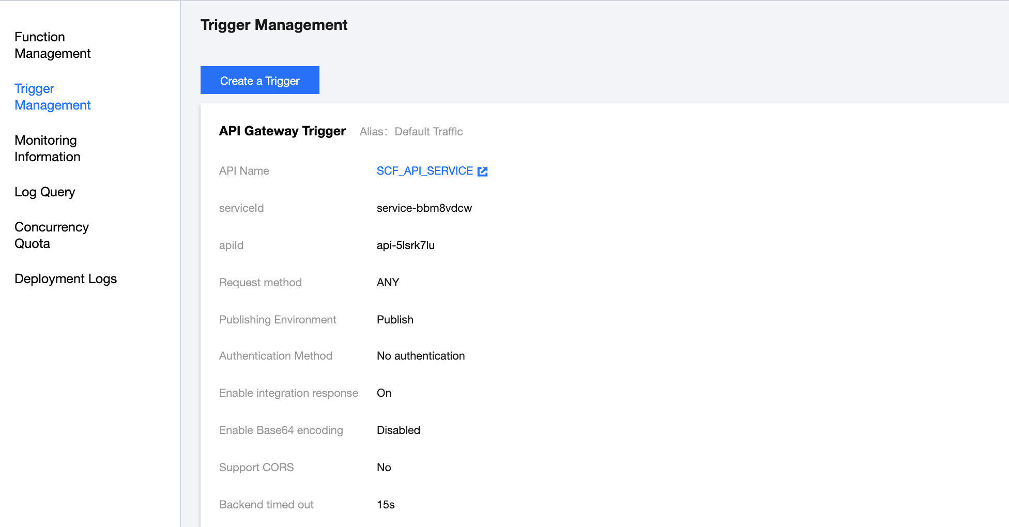Click the API Gateway Trigger heading
This screenshot has height=527, width=1009.
(x=282, y=131)
